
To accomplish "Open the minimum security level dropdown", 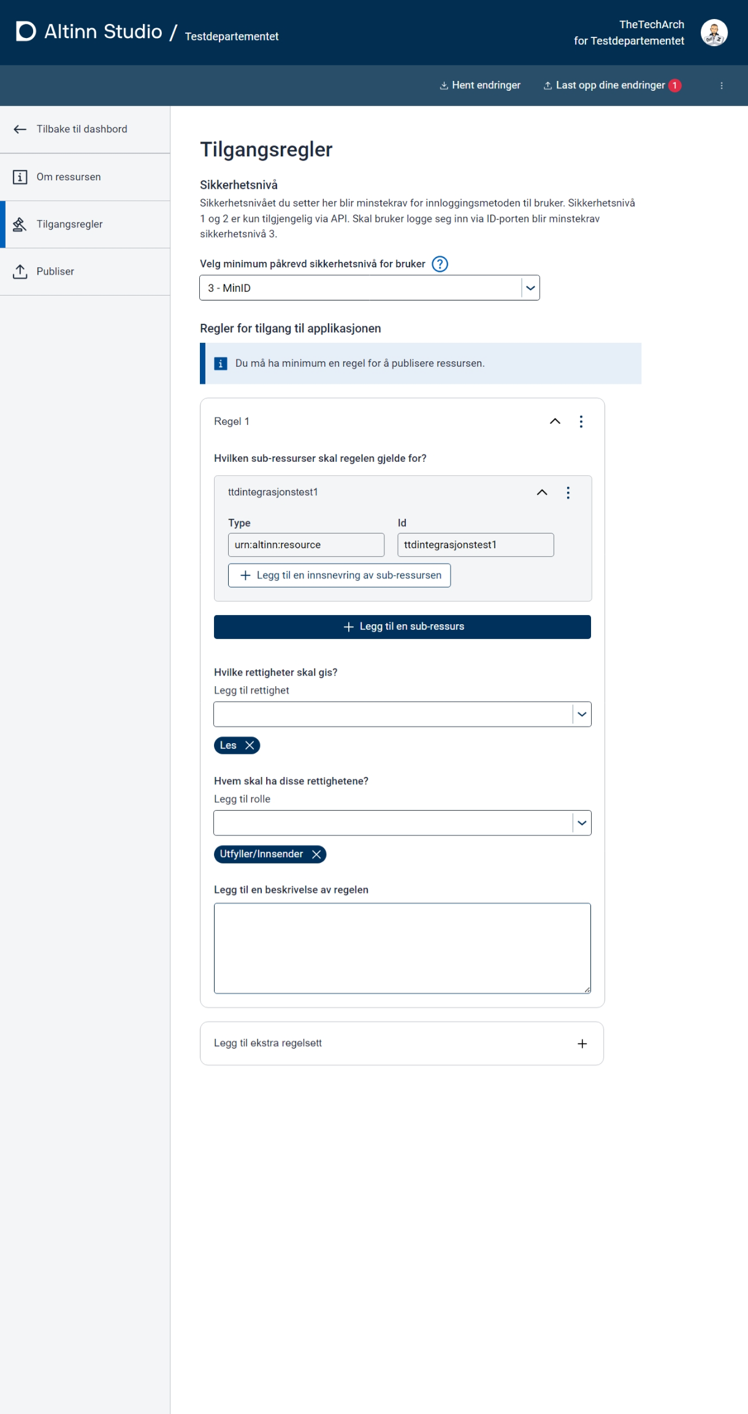I will pos(530,288).
